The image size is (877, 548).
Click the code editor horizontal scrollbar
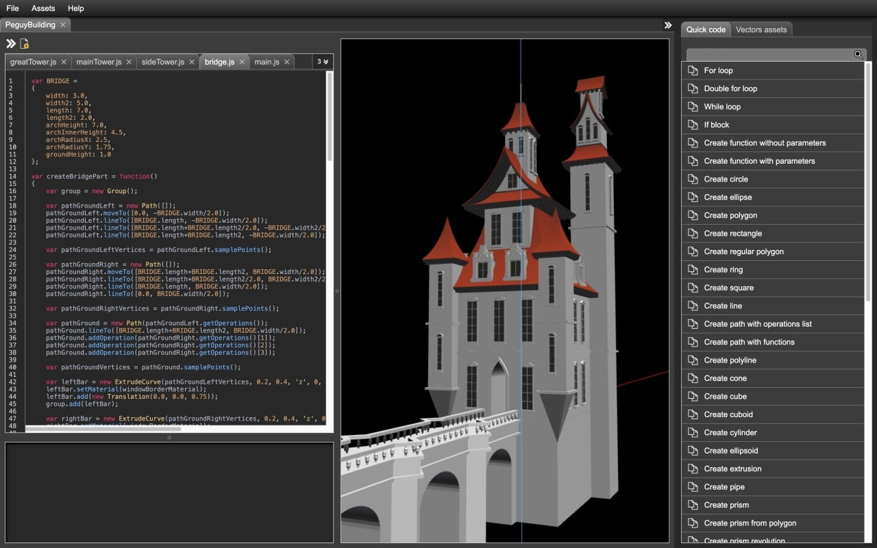103,429
